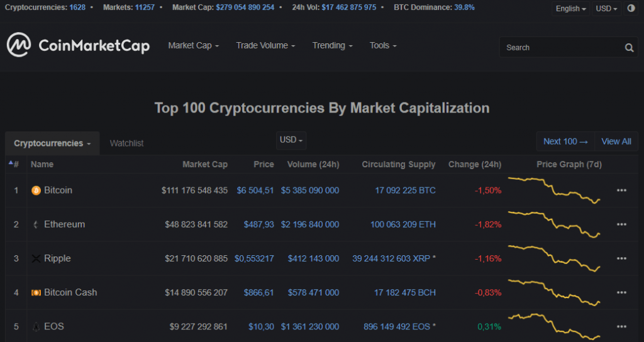This screenshot has width=644, height=342.
Task: Open the English language dropdown
Action: click(x=571, y=9)
